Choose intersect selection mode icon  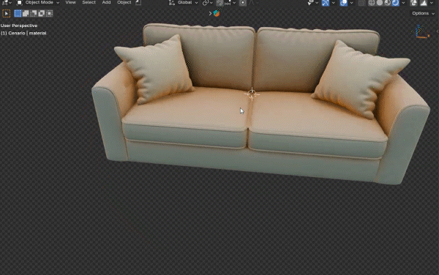(x=49, y=13)
